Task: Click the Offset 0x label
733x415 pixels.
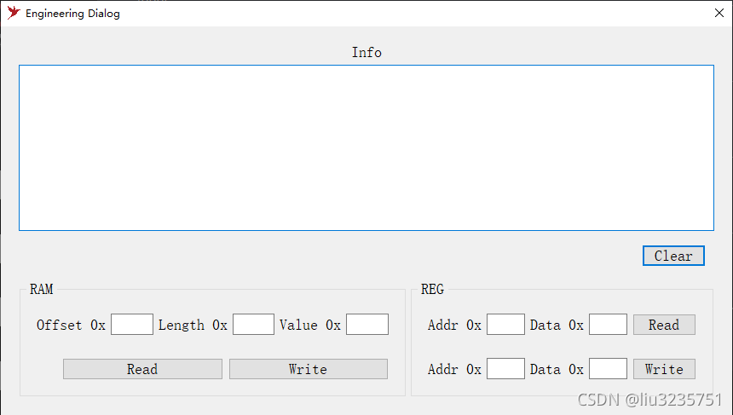Action: coord(71,325)
